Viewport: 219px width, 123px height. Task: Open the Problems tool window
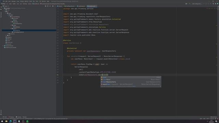(x=11, y=117)
